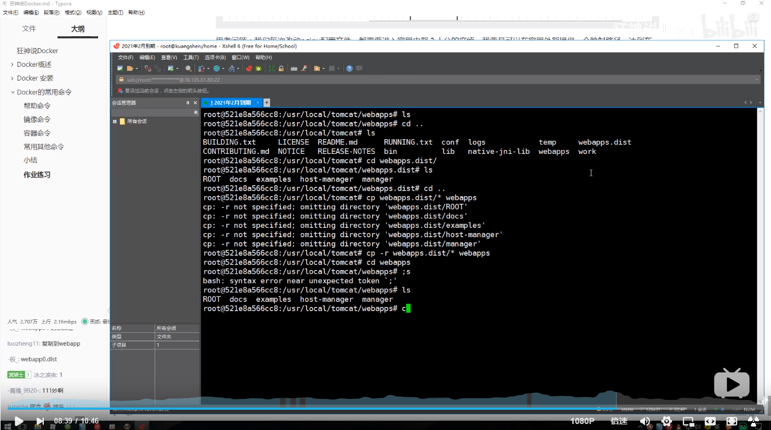This screenshot has height=430, width=771.
Task: Go to 作业练习 in outline
Action: click(37, 175)
